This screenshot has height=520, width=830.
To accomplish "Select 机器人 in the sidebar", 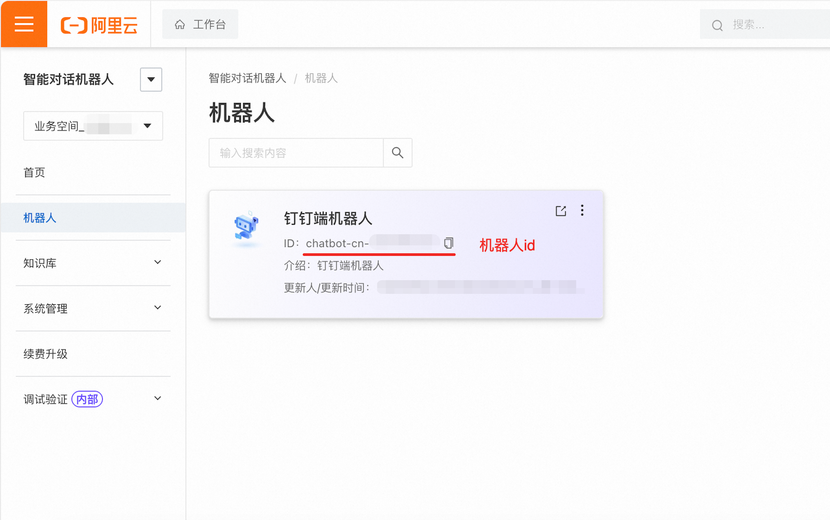I will [x=93, y=218].
